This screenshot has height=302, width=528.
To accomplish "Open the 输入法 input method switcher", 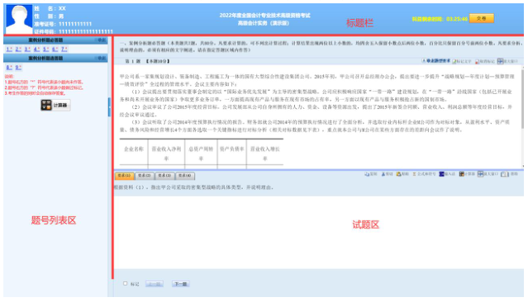I will pyautogui.click(x=447, y=174).
